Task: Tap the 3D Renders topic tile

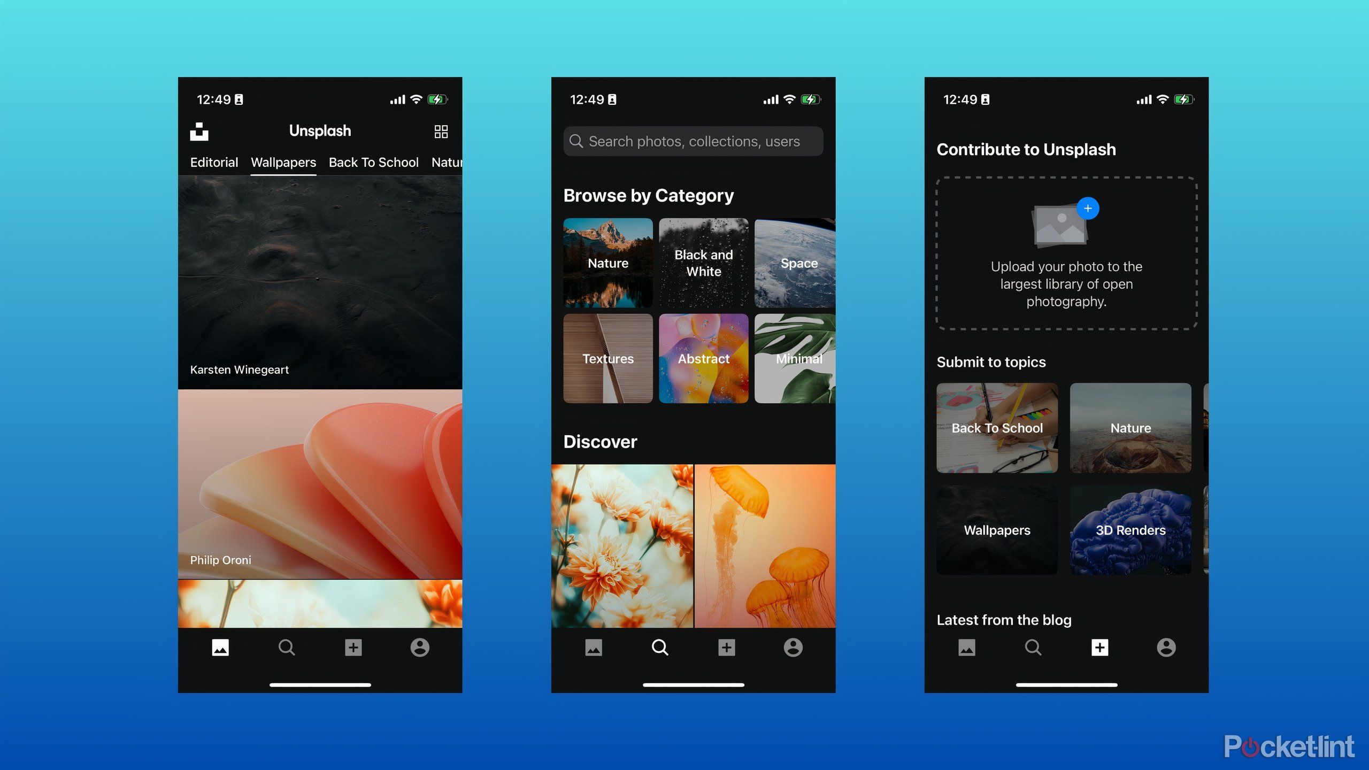Action: 1129,528
